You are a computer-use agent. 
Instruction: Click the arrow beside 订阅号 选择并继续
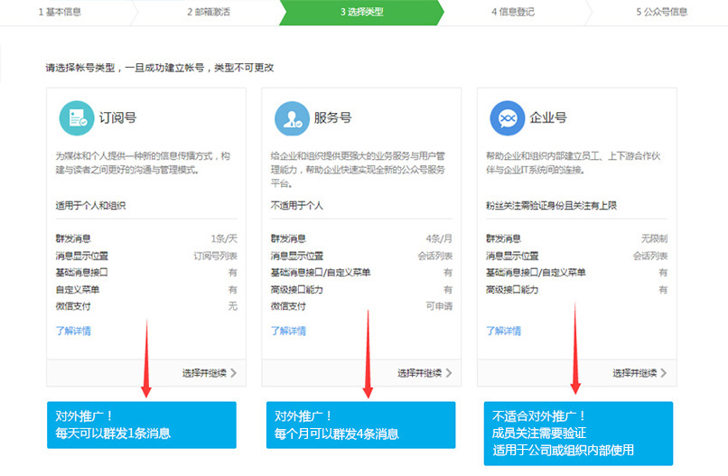point(234,372)
